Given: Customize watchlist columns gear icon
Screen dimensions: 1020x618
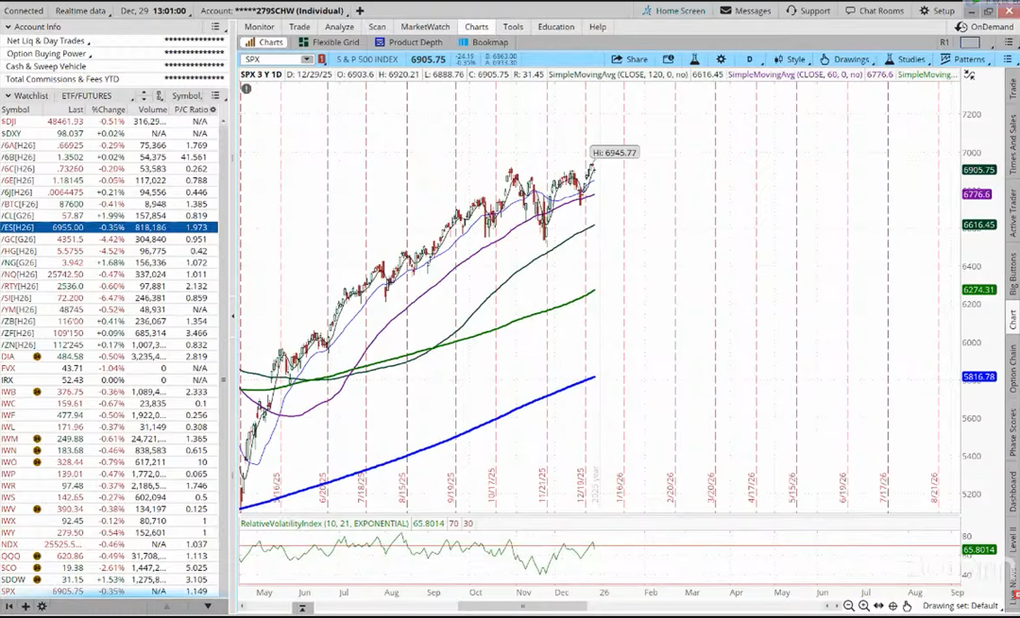Looking at the screenshot, I should pyautogui.click(x=212, y=109).
